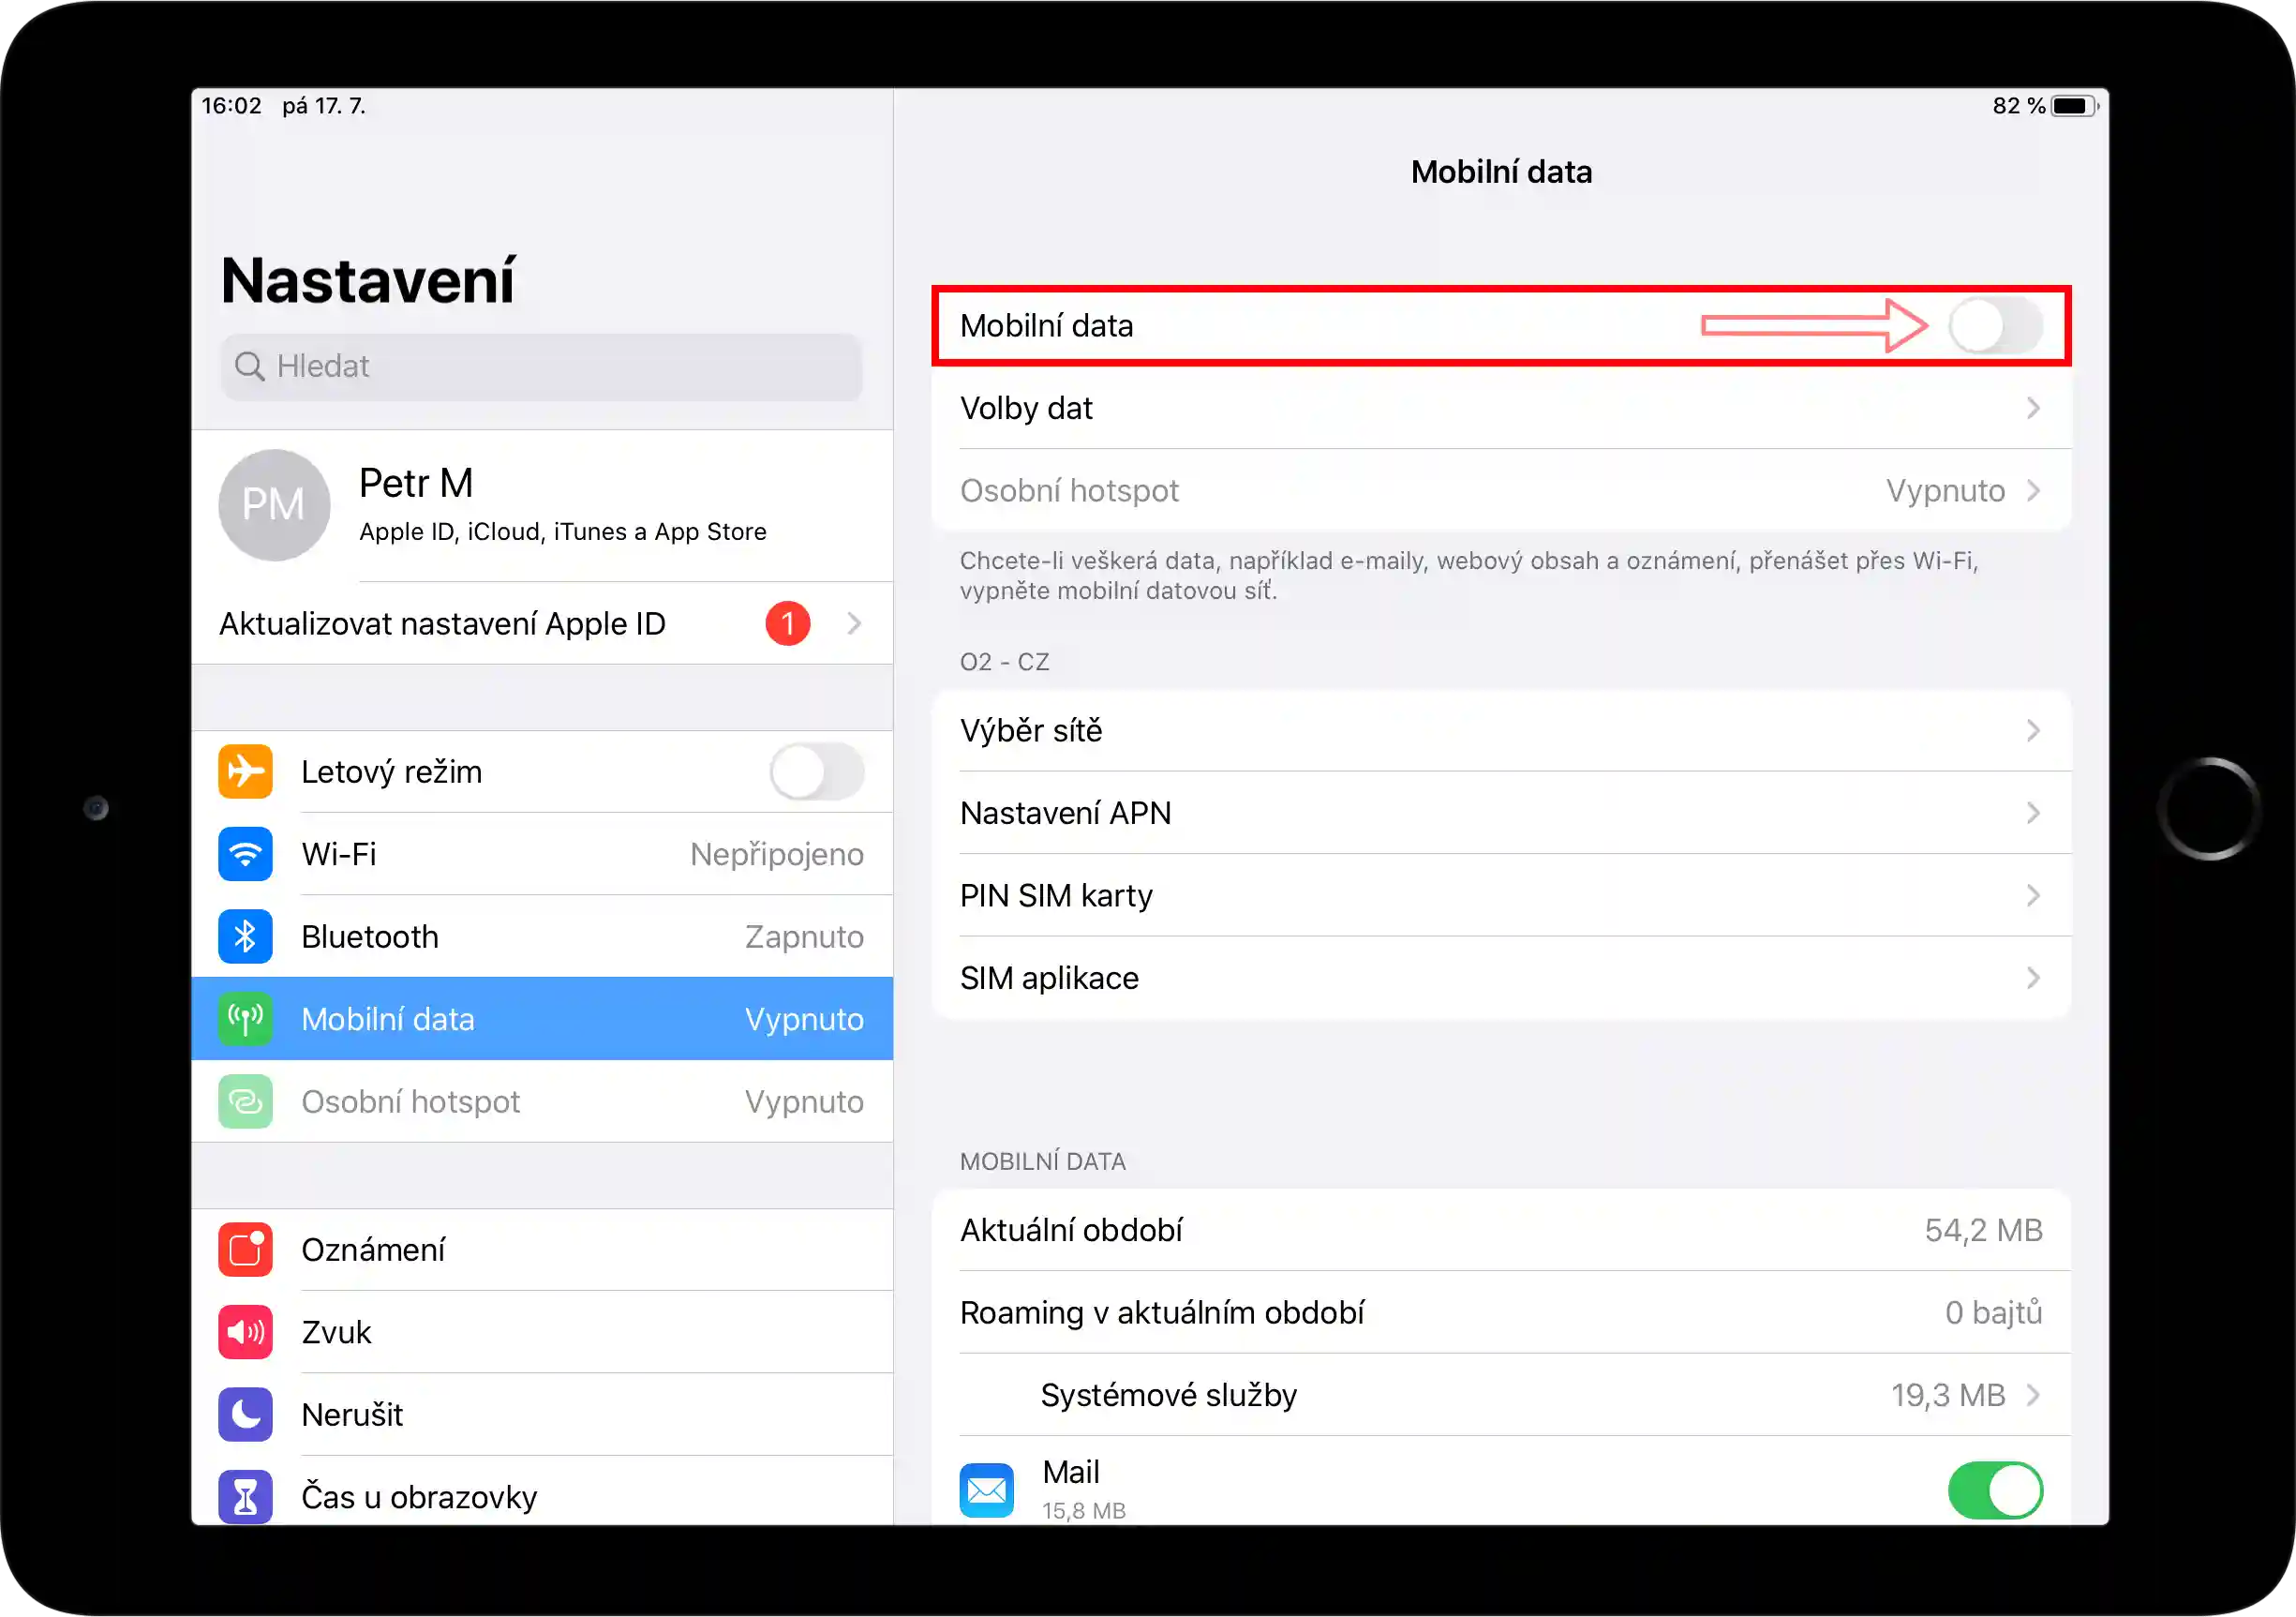Tap the red Oznámení notifications icon
This screenshot has width=2296, height=1617.
245,1249
